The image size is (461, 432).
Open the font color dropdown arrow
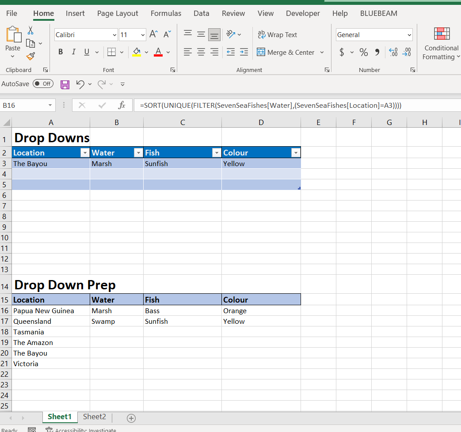click(168, 52)
